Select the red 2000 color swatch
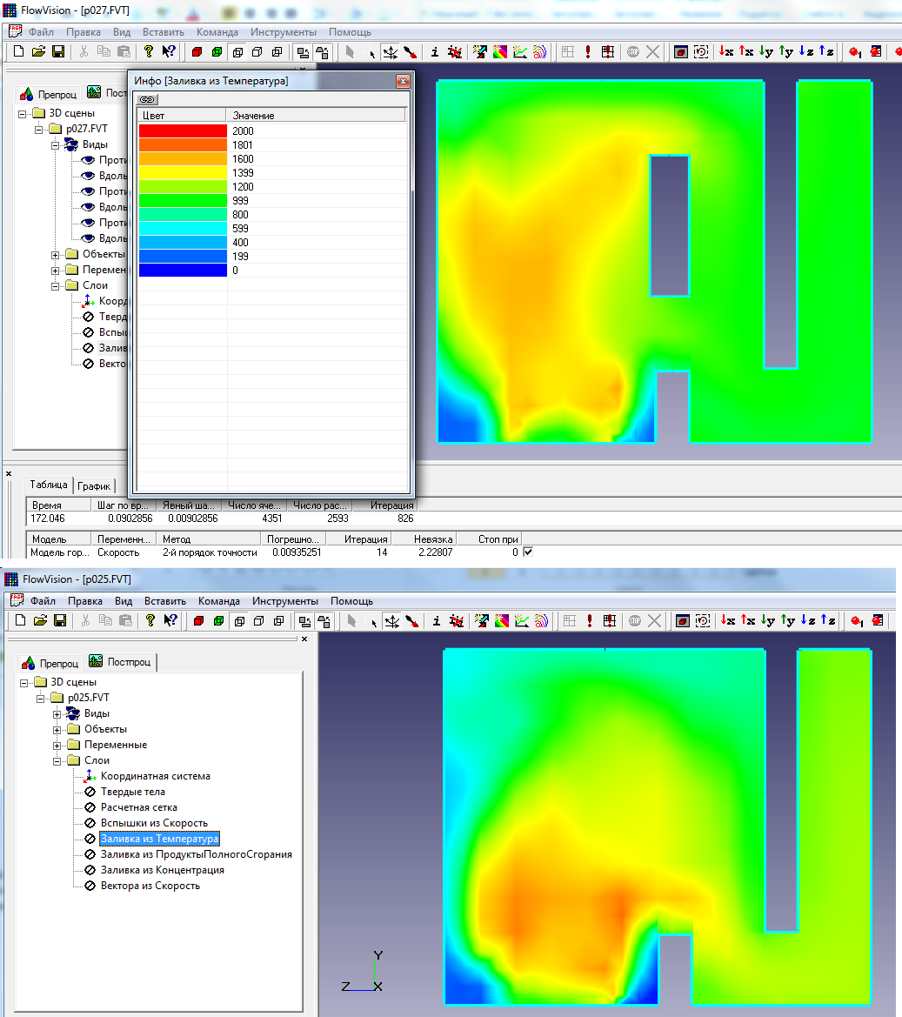The width and height of the screenshot is (902, 1017). 183,131
